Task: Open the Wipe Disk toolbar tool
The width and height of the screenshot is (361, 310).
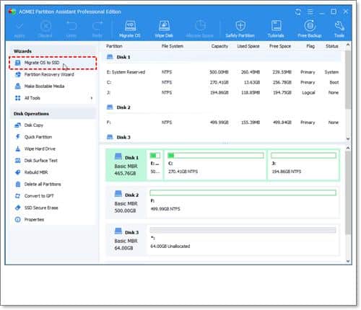Action: [x=164, y=29]
